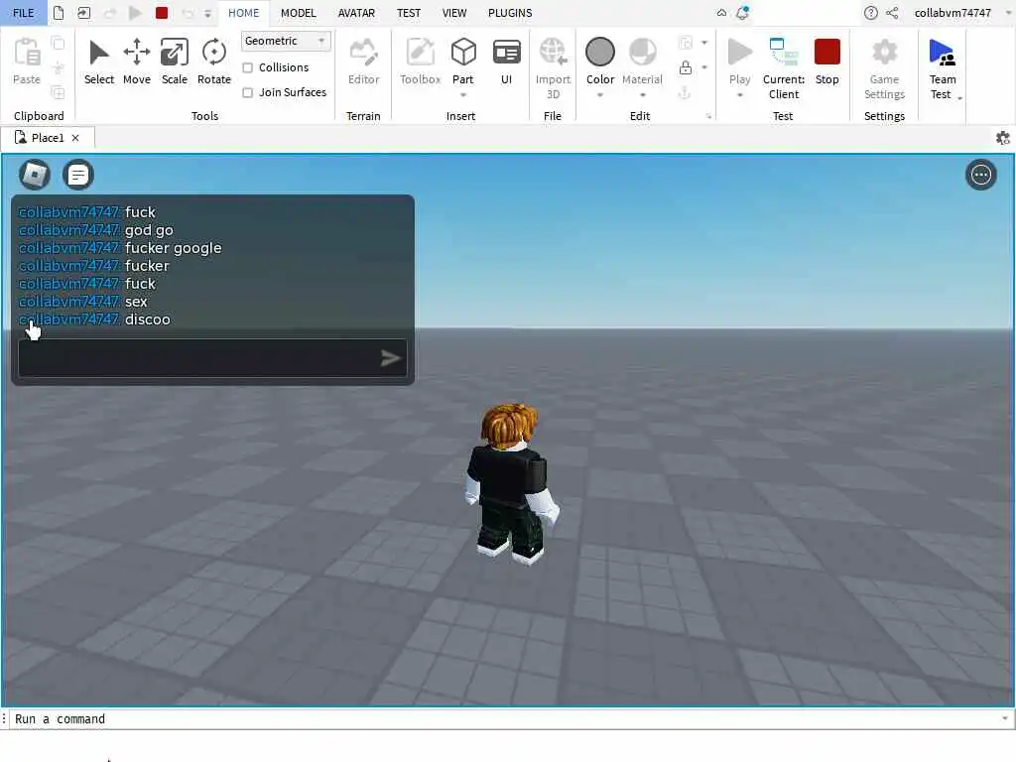Switch to the VIEW ribbon tab
The width and height of the screenshot is (1016, 762).
click(x=454, y=13)
